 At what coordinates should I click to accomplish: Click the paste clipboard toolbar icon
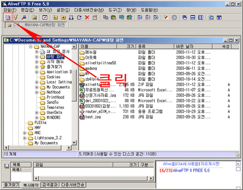point(114,17)
